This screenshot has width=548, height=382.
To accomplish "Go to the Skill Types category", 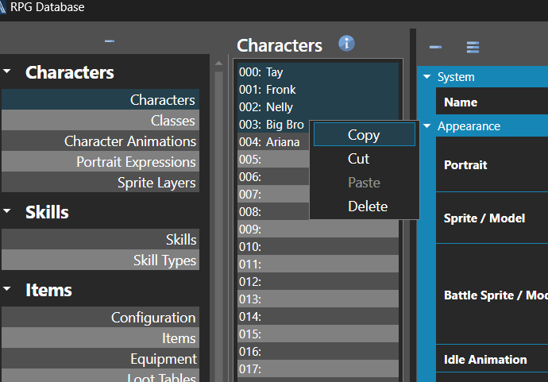I will coord(164,260).
